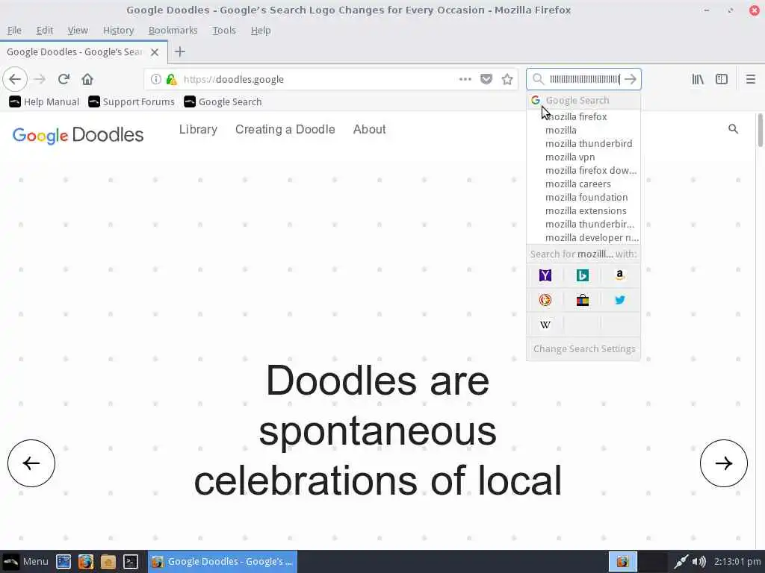Search with eBay shopping bag icon
The image size is (765, 573).
tap(583, 300)
